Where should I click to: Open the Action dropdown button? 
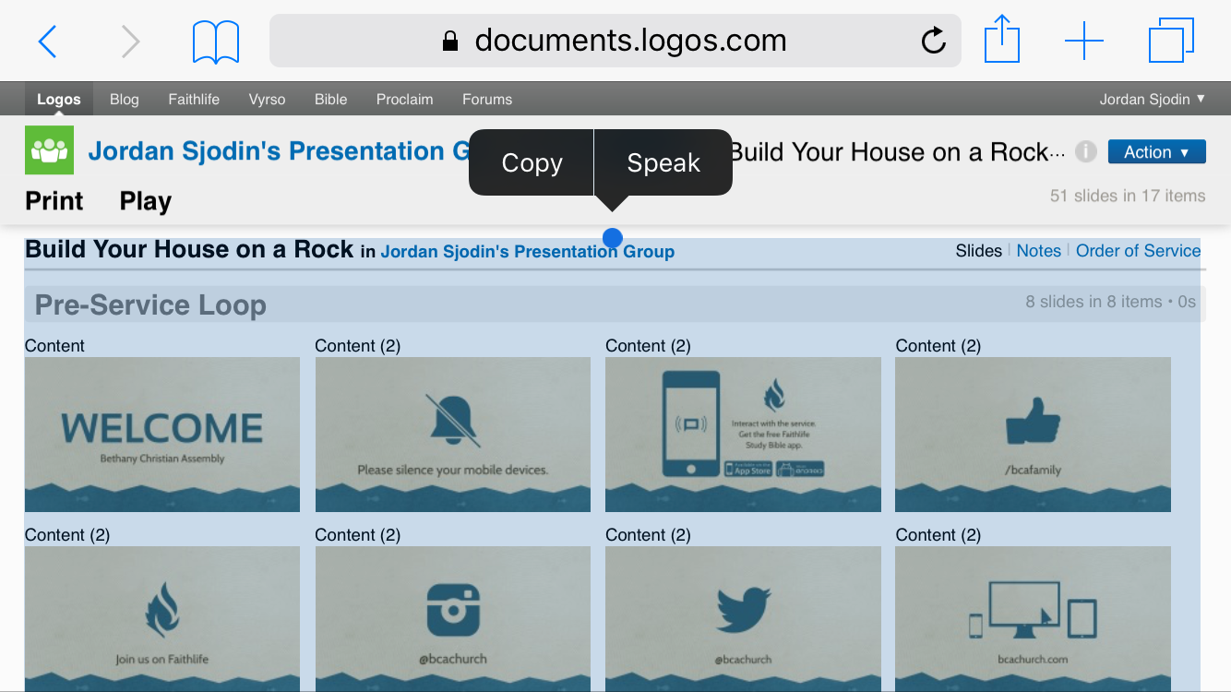click(x=1156, y=152)
